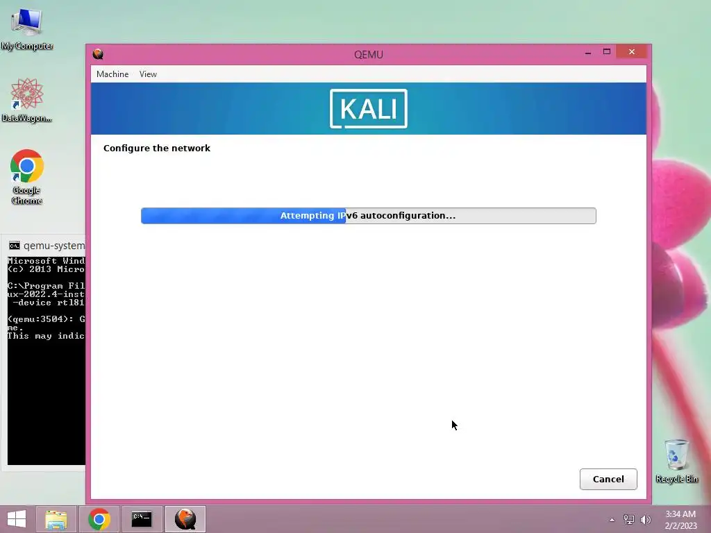Open the View menu in QEMU
This screenshot has height=533, width=711.
coord(148,74)
